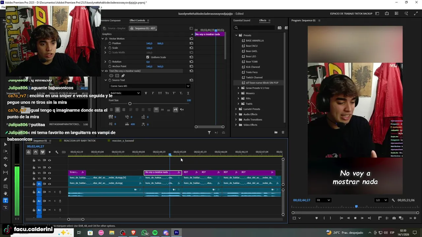This screenshot has height=237, width=422.
Task: Select the Ripple Edit tool
Action: (5, 158)
